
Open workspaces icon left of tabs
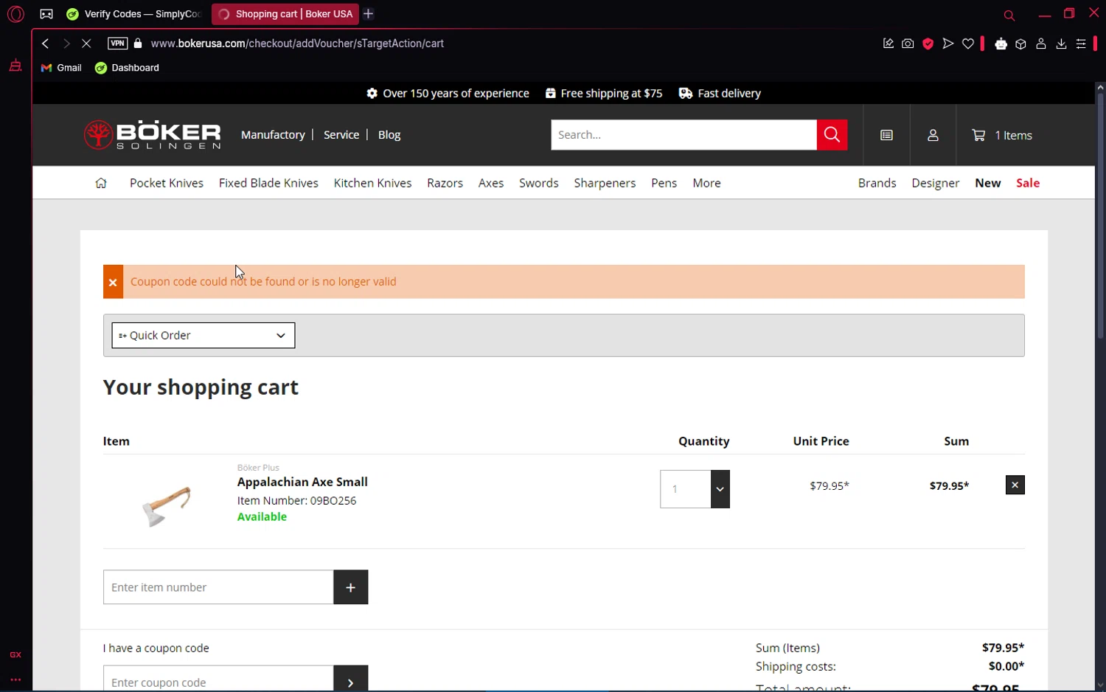click(46, 14)
